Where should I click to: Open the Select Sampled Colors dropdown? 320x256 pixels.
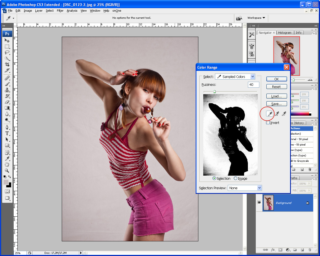point(235,77)
